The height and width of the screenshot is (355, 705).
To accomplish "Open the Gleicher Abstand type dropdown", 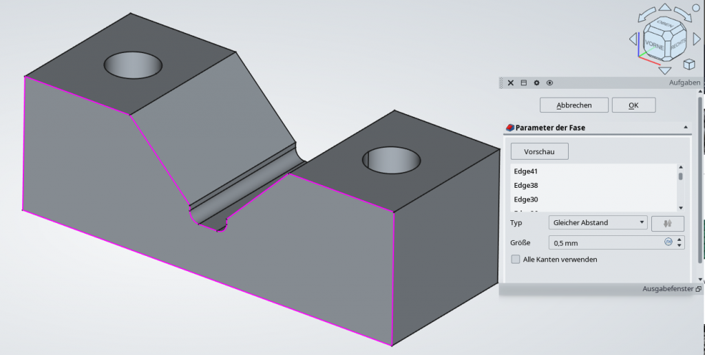I will [x=598, y=223].
